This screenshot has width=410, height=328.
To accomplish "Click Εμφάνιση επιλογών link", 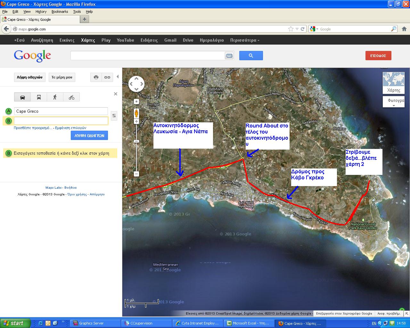I will click(71, 128).
